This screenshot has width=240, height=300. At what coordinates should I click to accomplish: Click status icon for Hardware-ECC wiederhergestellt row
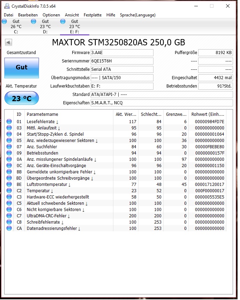click(9, 197)
